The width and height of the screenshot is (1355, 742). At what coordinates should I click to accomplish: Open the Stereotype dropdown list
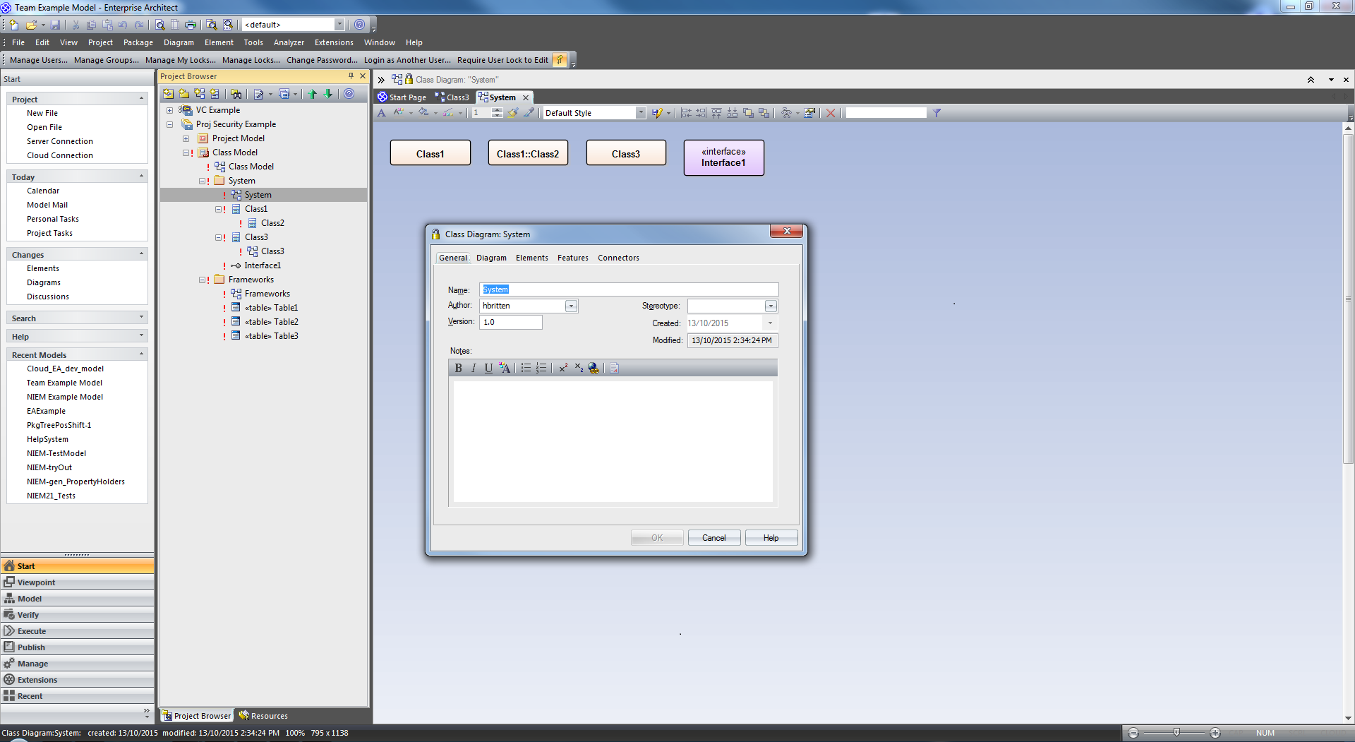771,306
